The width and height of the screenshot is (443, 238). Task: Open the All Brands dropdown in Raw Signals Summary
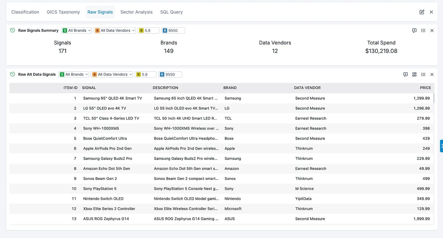pos(76,30)
